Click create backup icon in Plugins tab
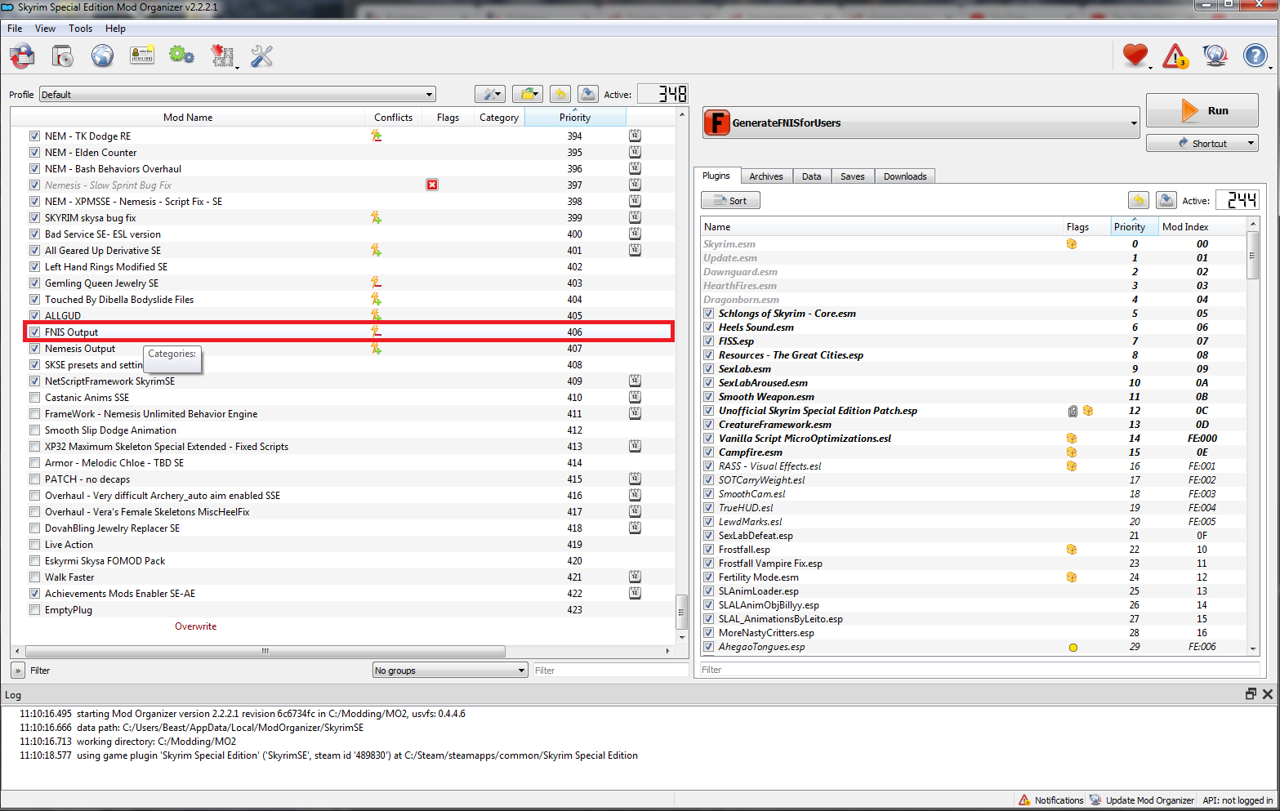Screen dimensions: 1280x811 (x=1166, y=200)
